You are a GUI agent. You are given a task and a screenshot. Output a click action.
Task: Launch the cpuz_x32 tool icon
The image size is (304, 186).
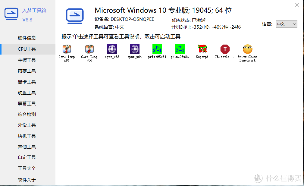coord(112,49)
